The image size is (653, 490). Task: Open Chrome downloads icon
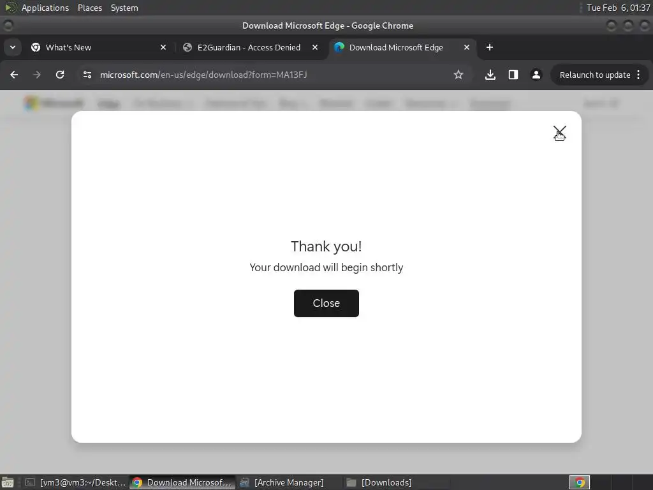click(x=490, y=75)
